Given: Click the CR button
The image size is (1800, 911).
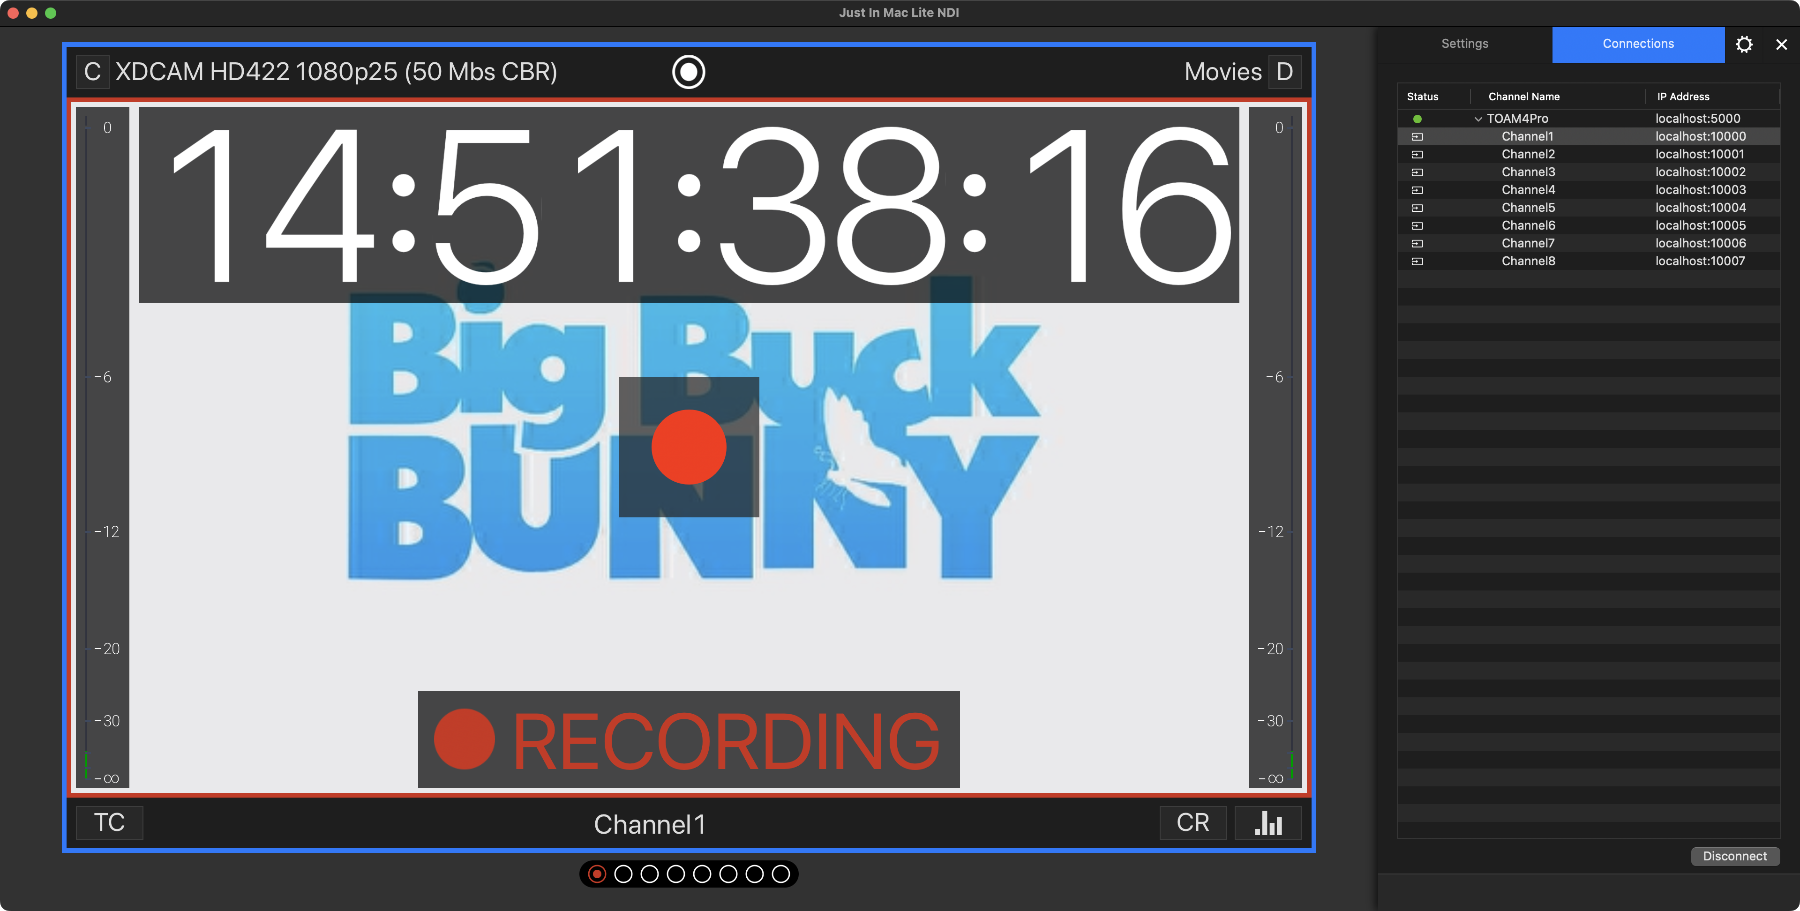Looking at the screenshot, I should pyautogui.click(x=1193, y=822).
